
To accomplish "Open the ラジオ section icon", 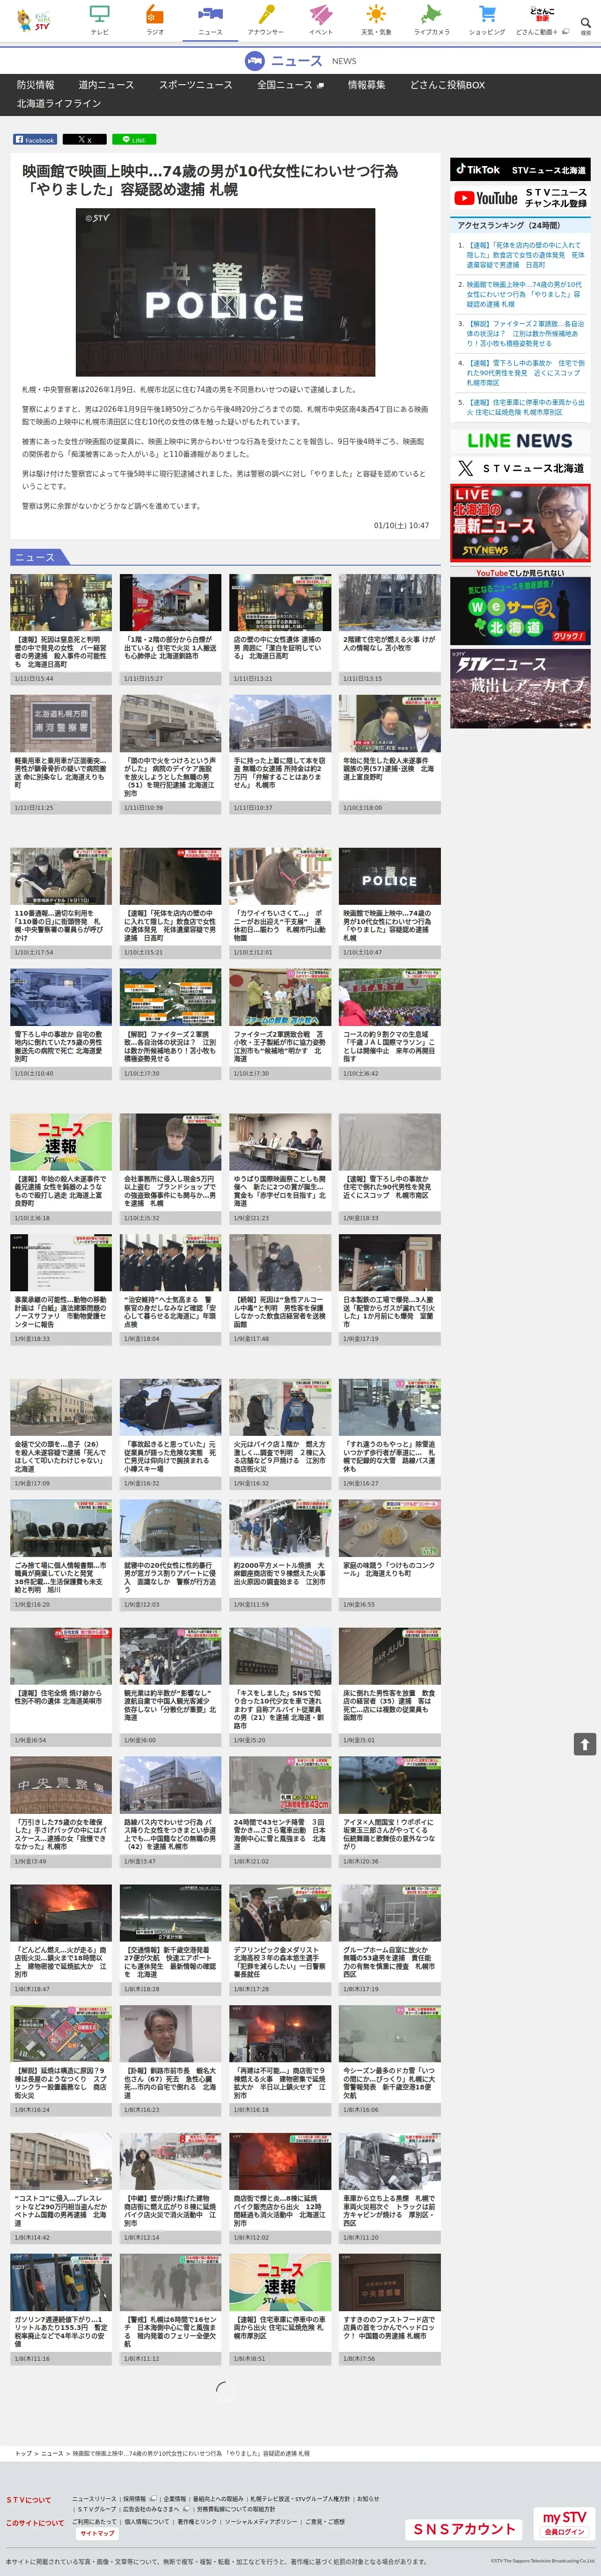I will tap(154, 19).
